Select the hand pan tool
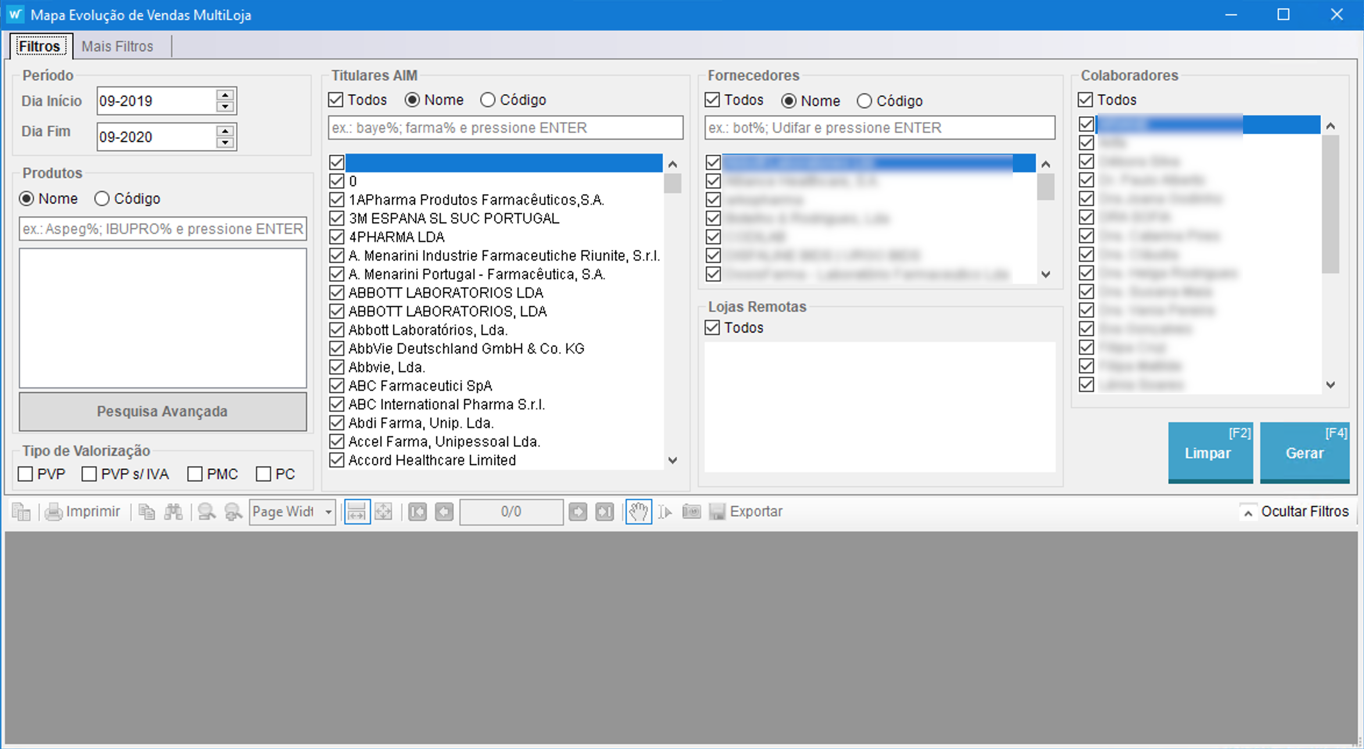1364x749 pixels. pyautogui.click(x=638, y=512)
